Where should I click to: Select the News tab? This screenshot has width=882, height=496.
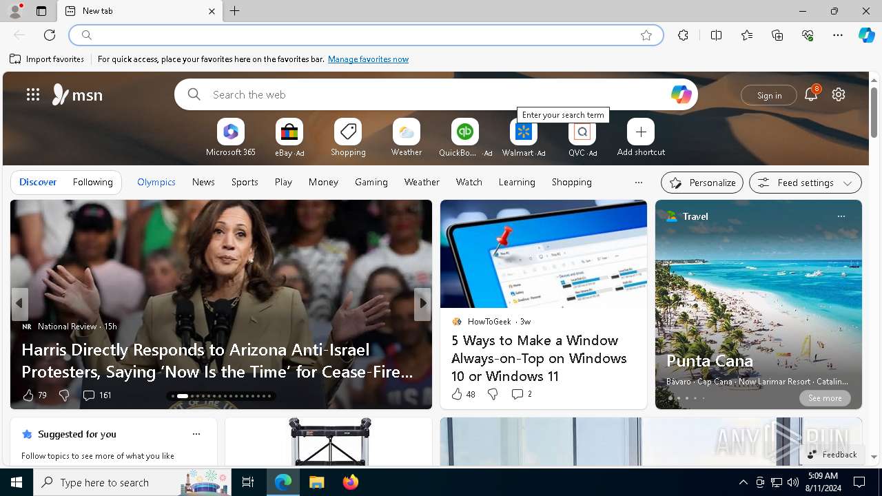(x=203, y=182)
